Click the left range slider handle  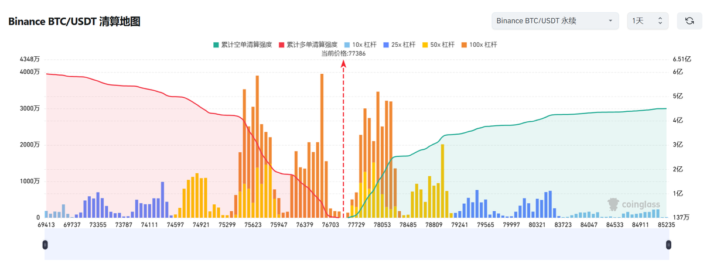pos(45,245)
